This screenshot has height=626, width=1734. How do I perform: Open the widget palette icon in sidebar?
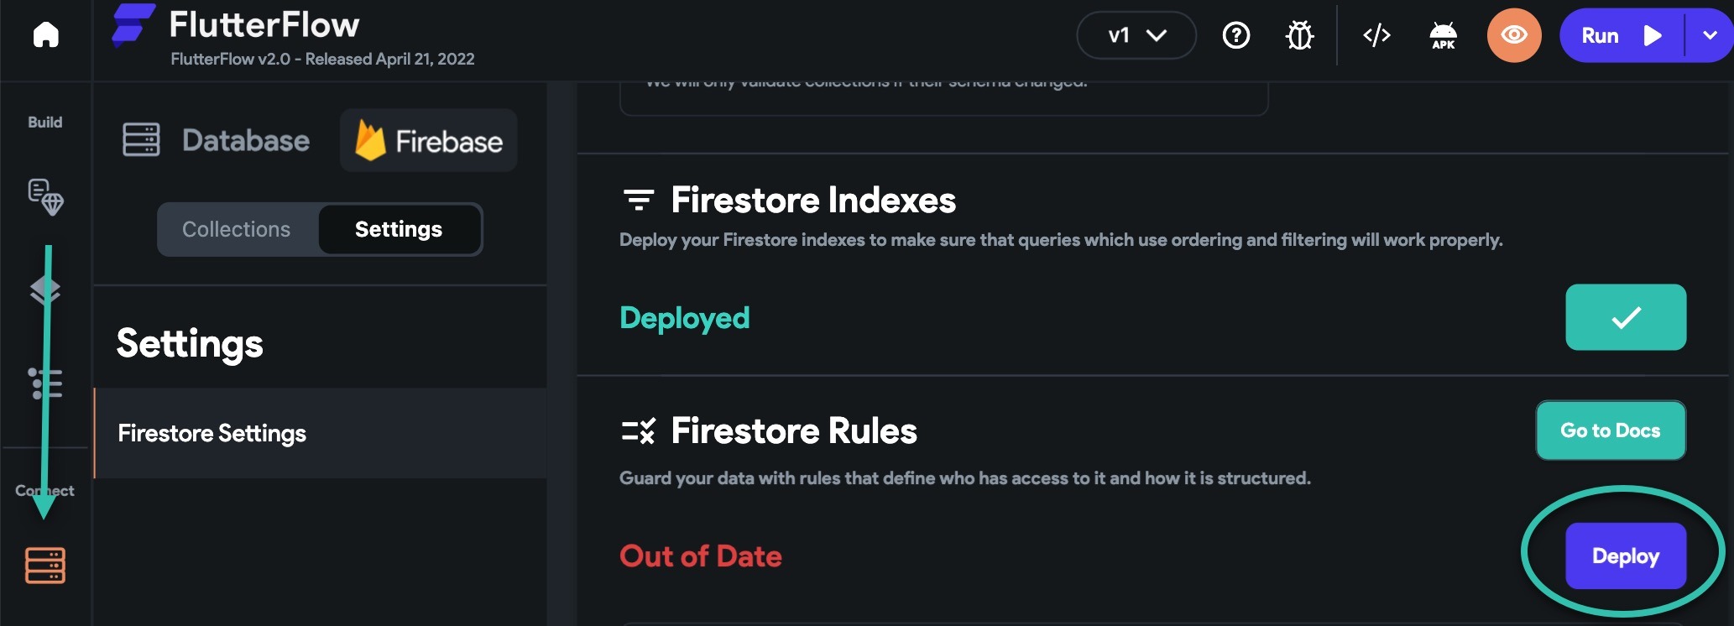[45, 197]
